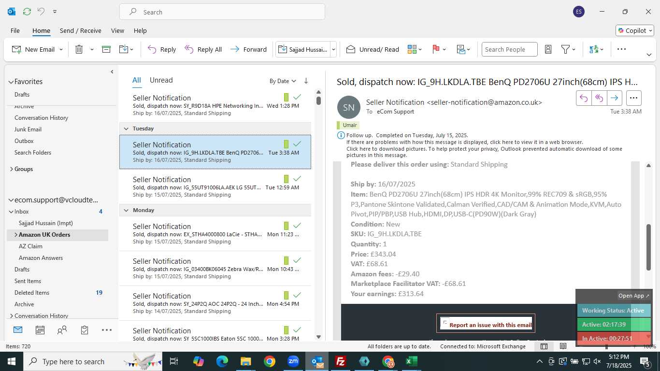660x371 pixels.
Task: Click the top Search box
Action: coord(222,12)
